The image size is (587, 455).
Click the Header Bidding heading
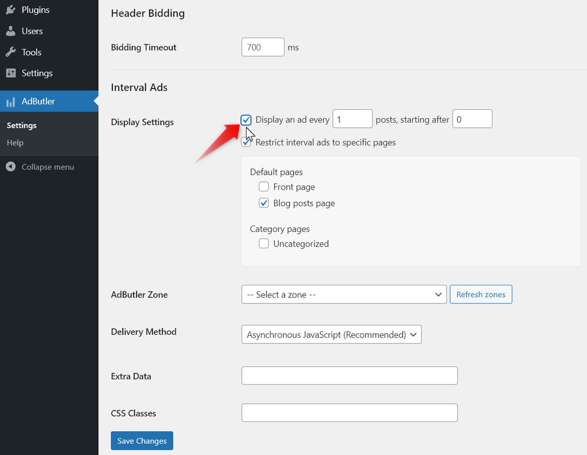[148, 13]
